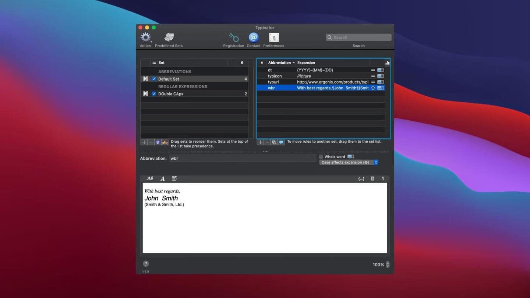
Task: Sort rules by Expansion column header
Action: tap(306, 63)
